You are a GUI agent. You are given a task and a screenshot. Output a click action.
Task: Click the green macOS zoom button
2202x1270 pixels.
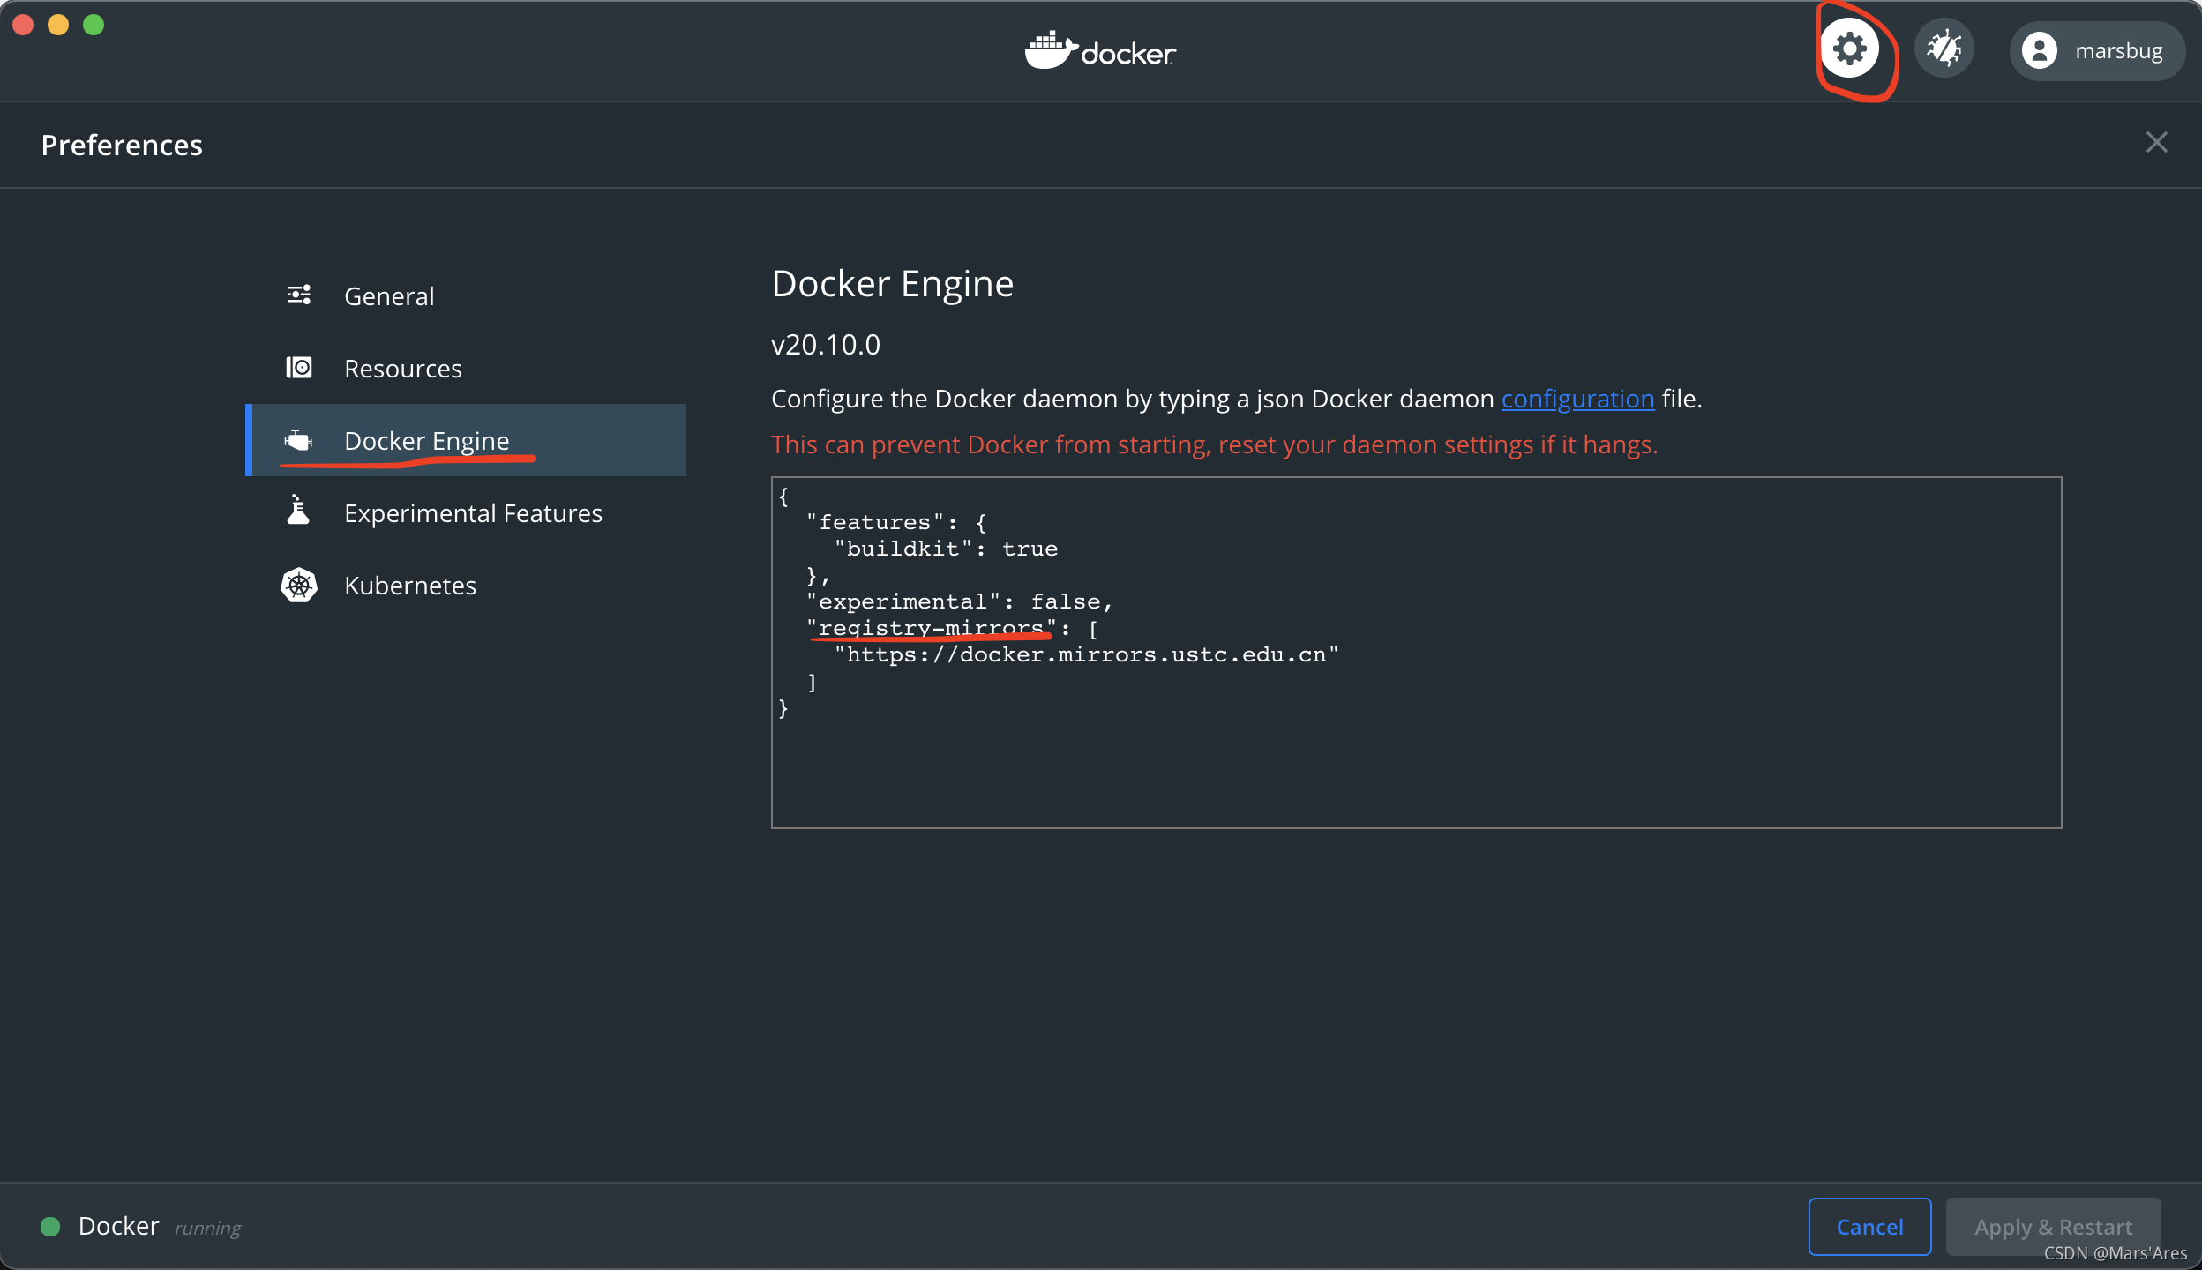pyautogui.click(x=94, y=25)
